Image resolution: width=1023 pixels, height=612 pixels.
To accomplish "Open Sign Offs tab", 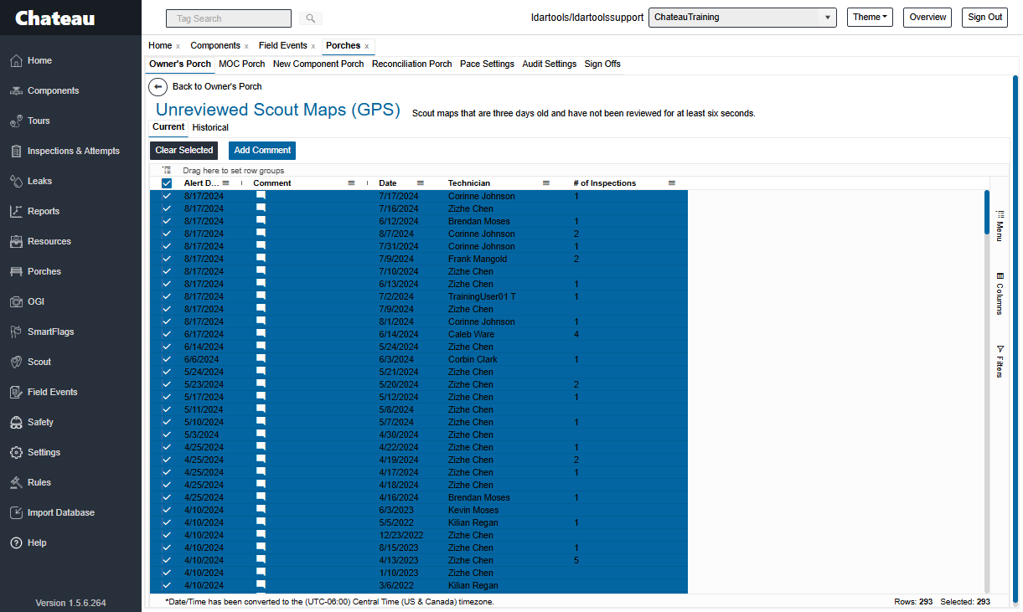I will click(x=602, y=64).
